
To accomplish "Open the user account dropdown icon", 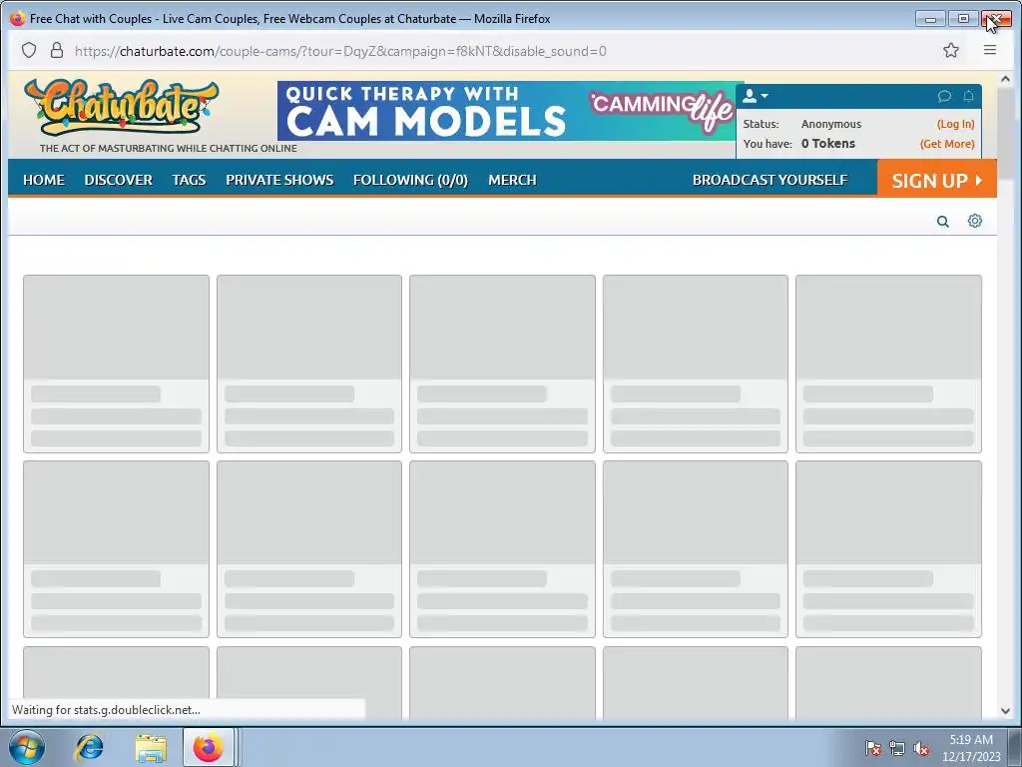I will 756,96.
